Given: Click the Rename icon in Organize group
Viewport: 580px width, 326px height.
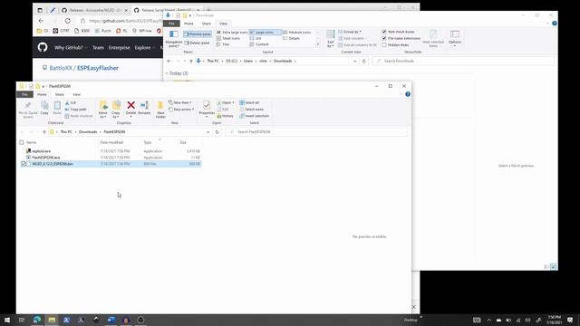Looking at the screenshot, I should (x=144, y=108).
